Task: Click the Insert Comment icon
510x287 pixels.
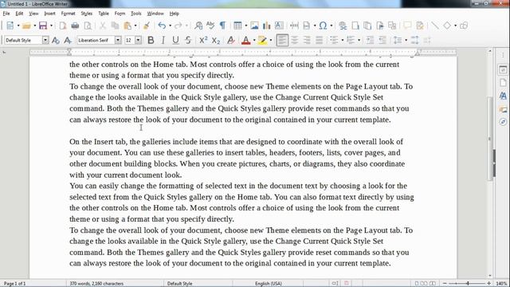Action: click(407, 26)
